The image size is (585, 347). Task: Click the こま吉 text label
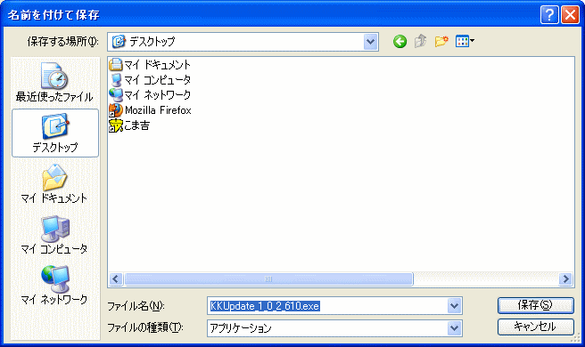pos(137,125)
